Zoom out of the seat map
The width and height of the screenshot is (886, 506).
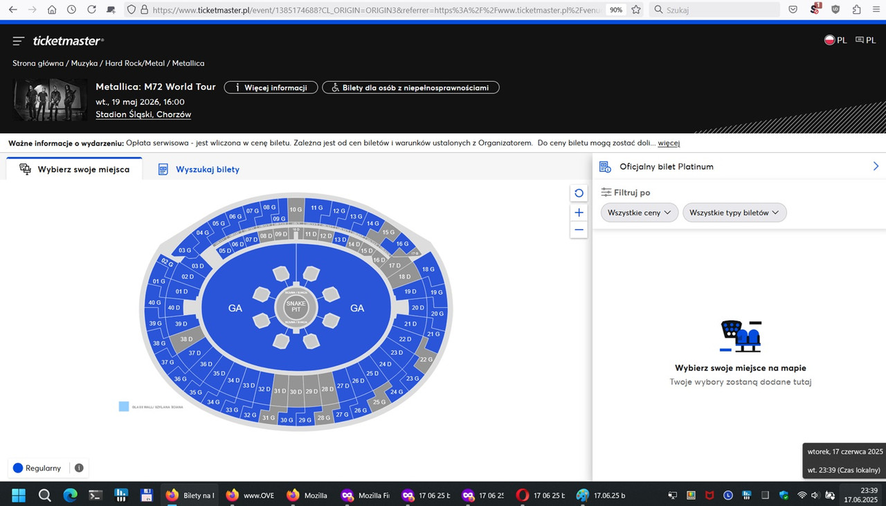tap(579, 230)
